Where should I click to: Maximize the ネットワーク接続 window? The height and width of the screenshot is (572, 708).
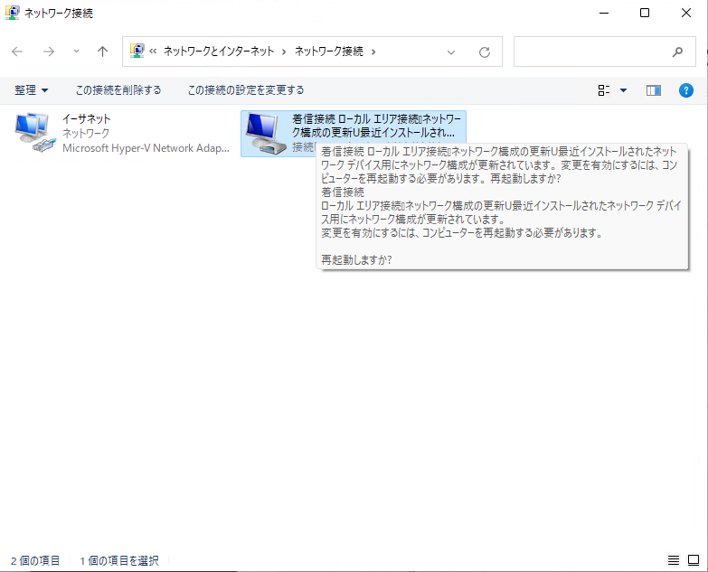click(x=645, y=13)
